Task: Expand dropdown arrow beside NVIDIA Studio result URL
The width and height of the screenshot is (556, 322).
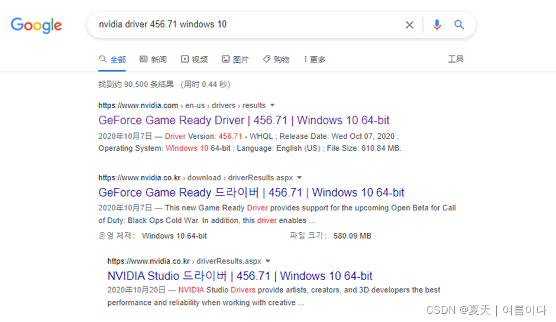Action: [x=268, y=261]
